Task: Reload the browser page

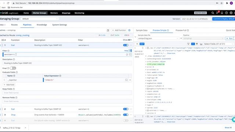Action: point(8,3)
